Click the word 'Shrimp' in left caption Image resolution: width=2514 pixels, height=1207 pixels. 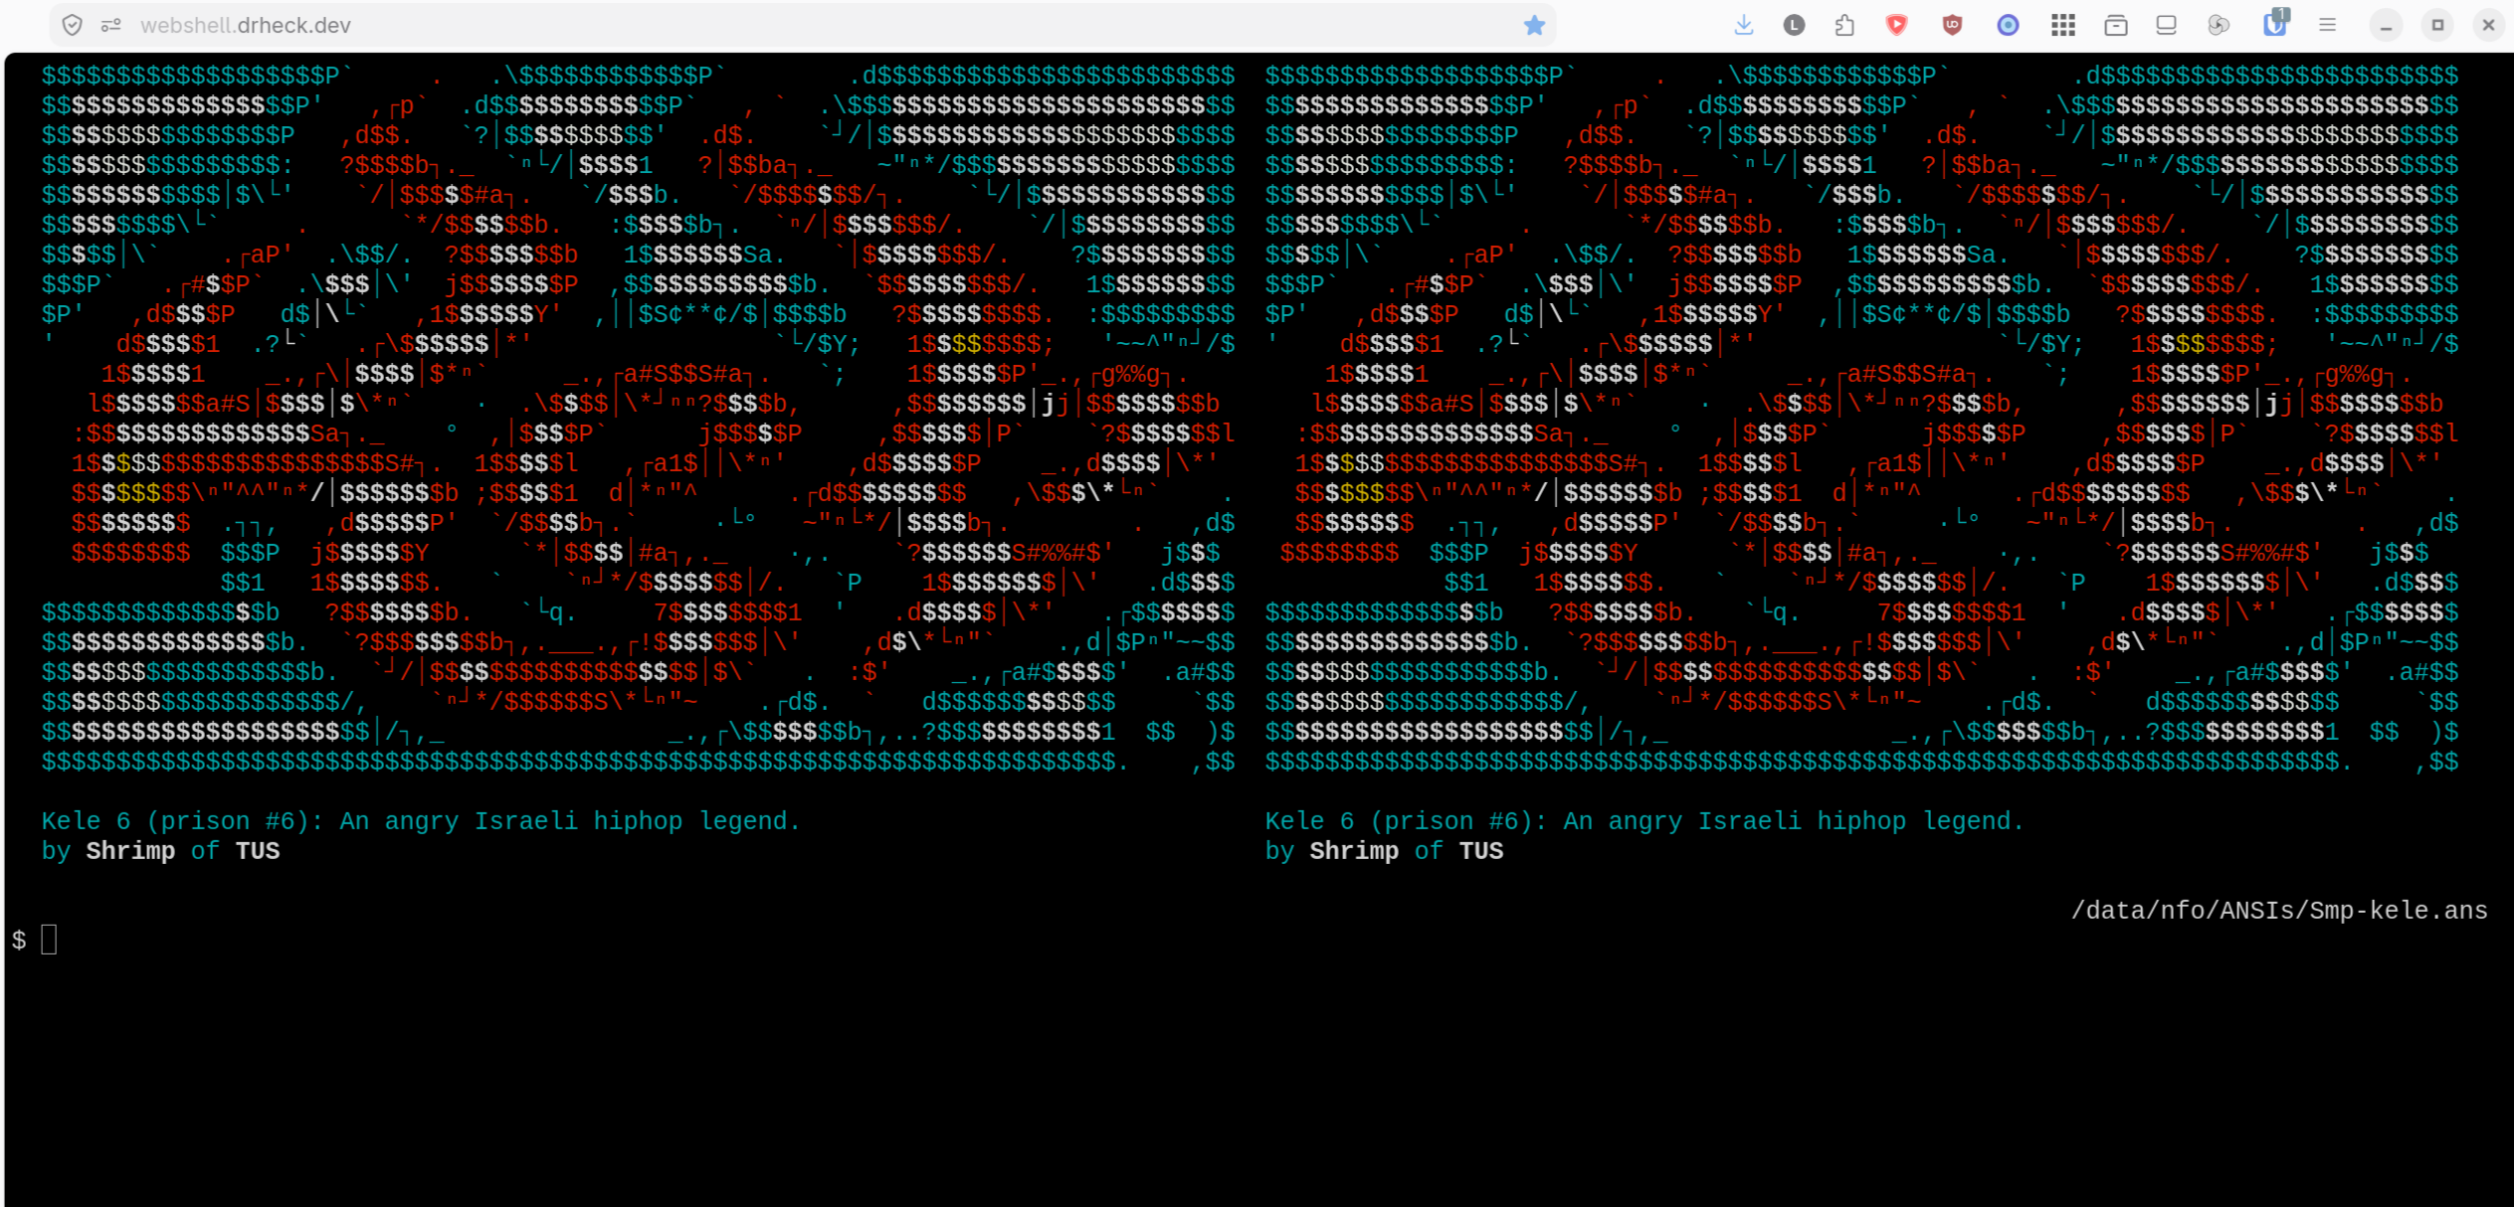(130, 851)
